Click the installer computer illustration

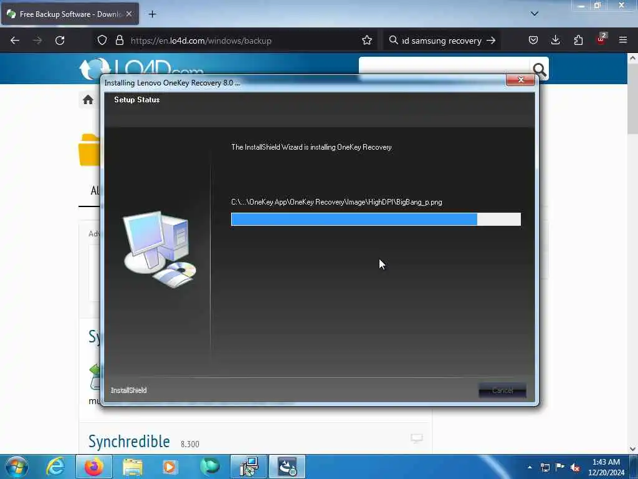tap(159, 249)
